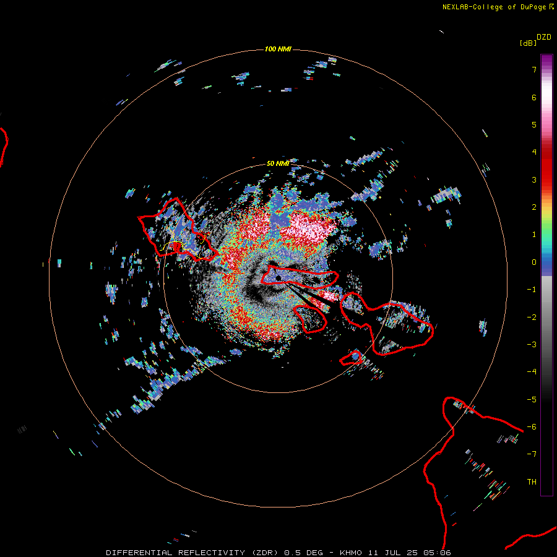Click the radar site black dot at the center
The image size is (557, 557).
pos(278,278)
